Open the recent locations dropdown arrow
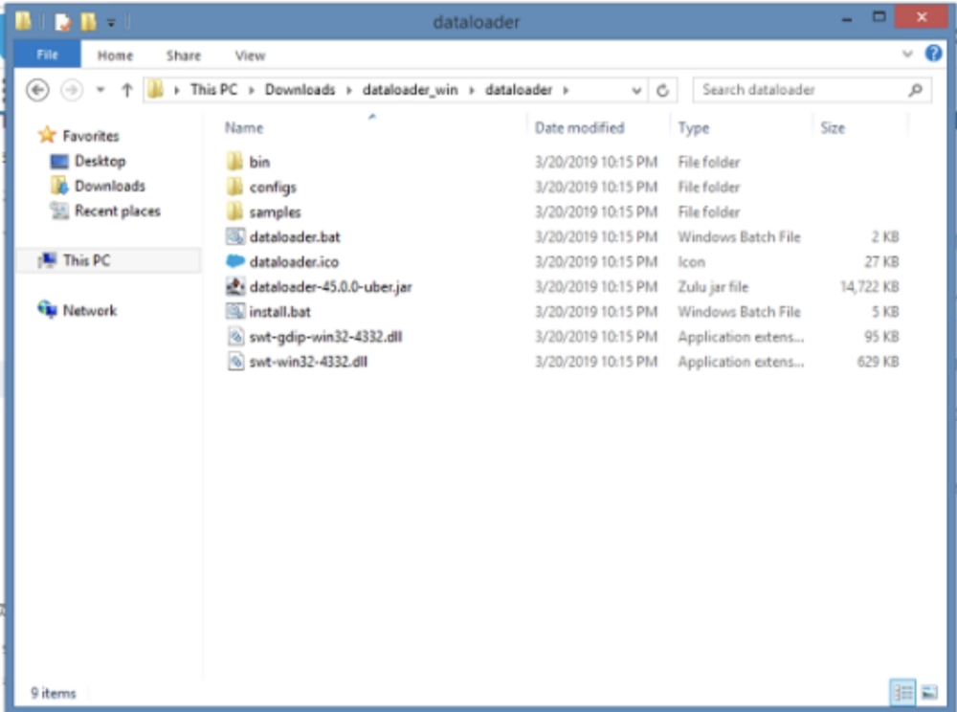 point(100,90)
